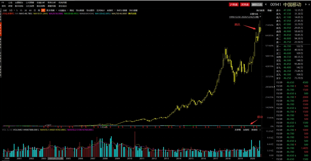Click 加指标 to add an indicator

coord(246,130)
